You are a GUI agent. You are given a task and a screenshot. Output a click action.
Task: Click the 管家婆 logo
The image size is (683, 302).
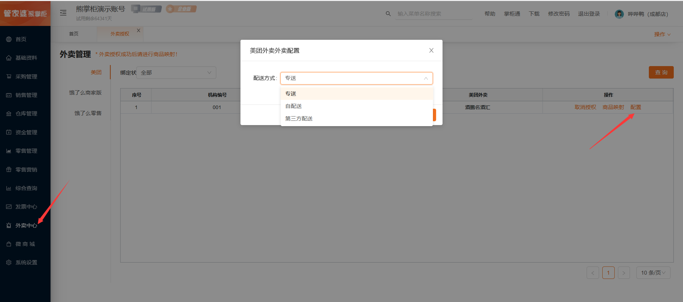pos(25,13)
